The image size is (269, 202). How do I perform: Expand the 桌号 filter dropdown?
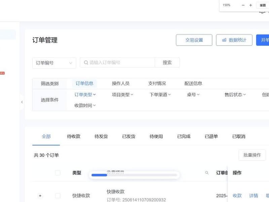point(193,95)
